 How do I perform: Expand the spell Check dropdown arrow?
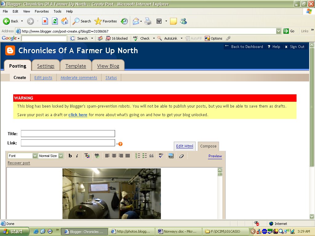(154, 38)
